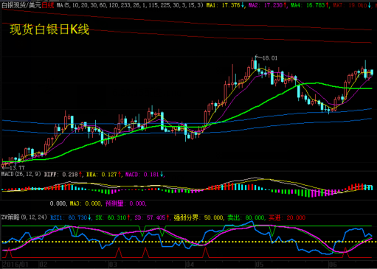Open the ZV策略 (9,12,24) indicator label
Viewport: 377px width, 269px height.
[x=24, y=217]
